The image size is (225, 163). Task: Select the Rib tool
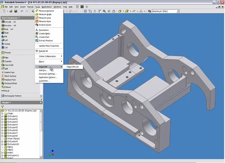pyautogui.click(x=4, y=37)
